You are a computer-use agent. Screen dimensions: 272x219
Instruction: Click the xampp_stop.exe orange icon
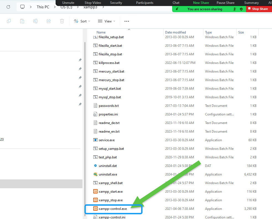click(x=95, y=200)
